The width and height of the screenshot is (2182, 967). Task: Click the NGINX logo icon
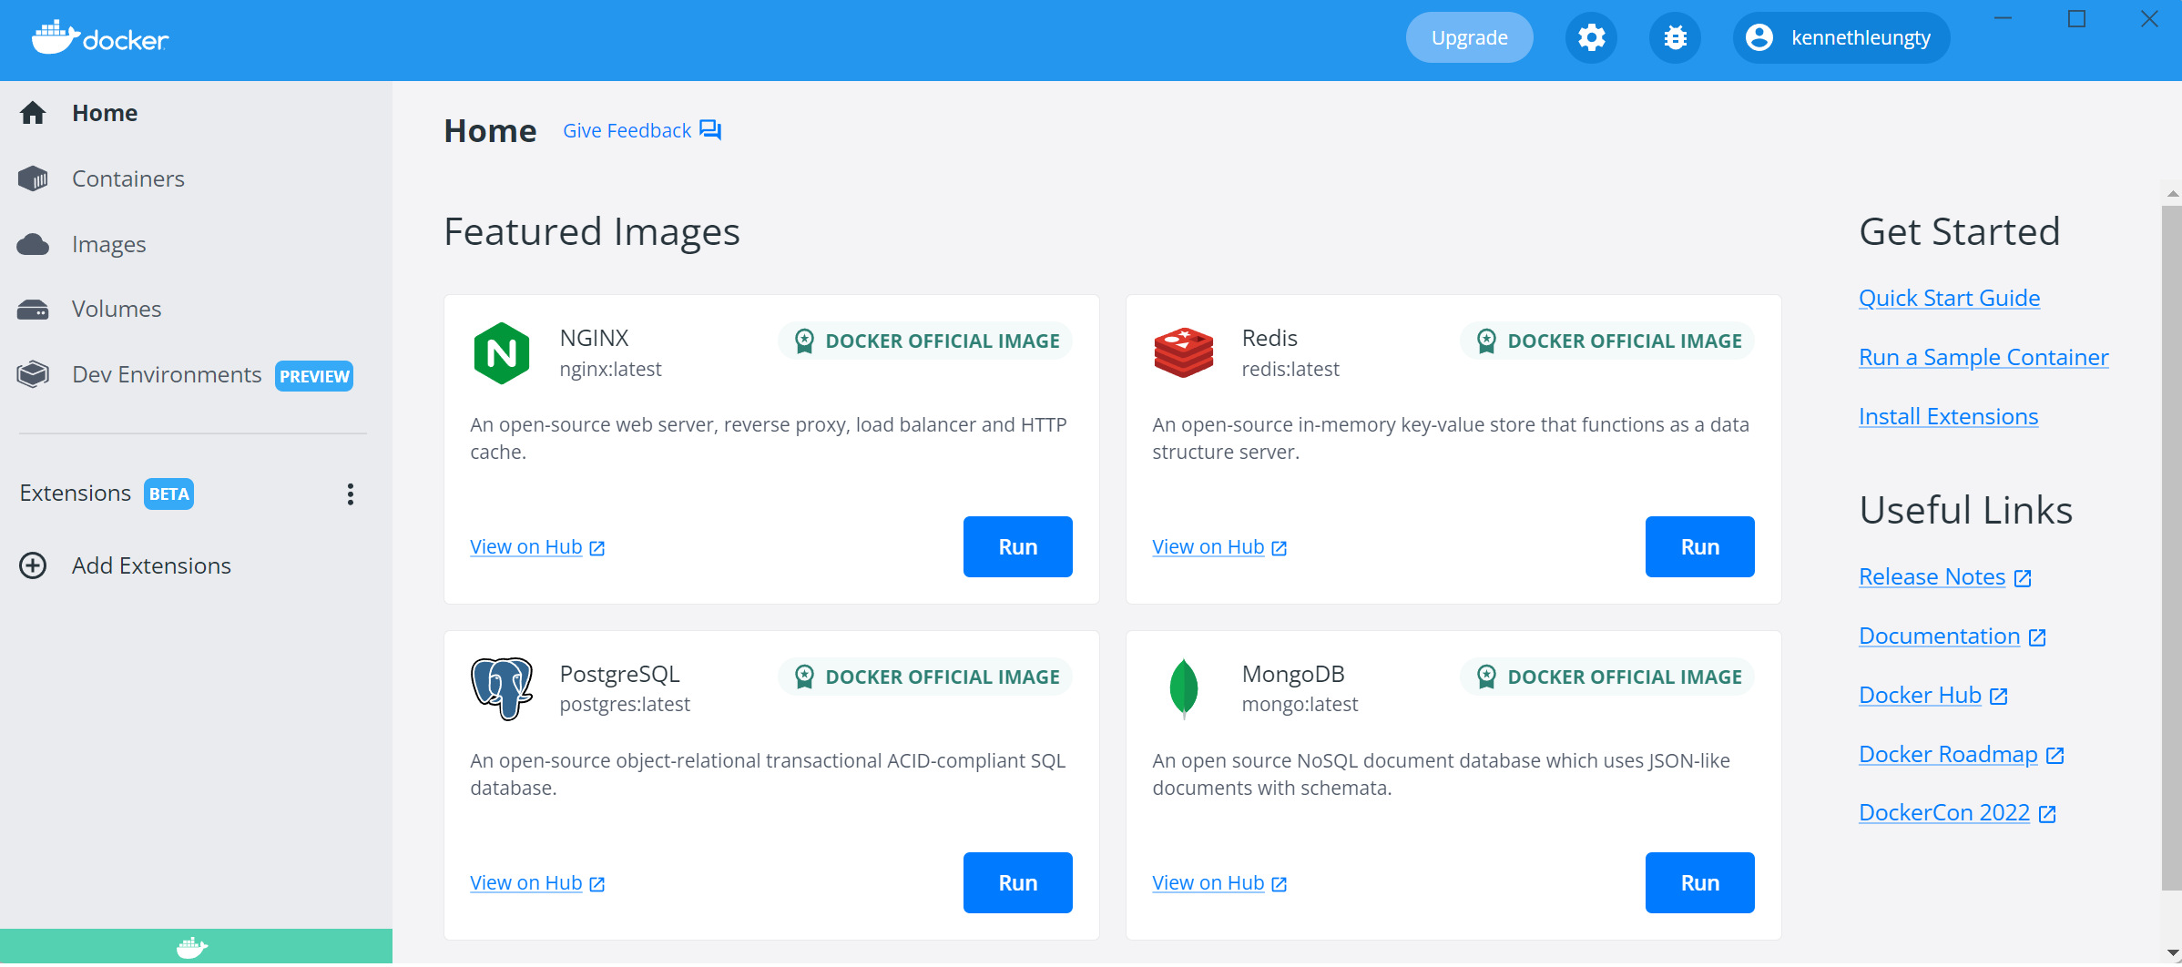click(502, 353)
